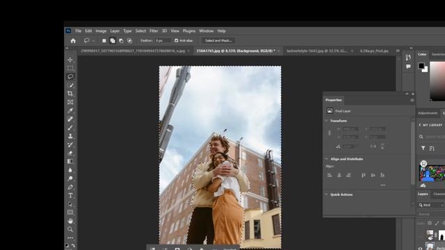
Task: Select the Blur tool
Action: (70, 170)
